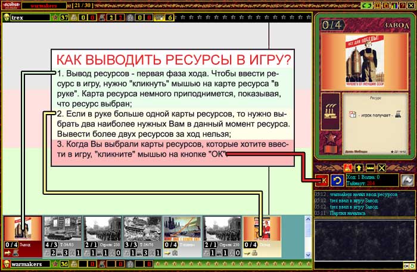The image size is (417, 272).
Task: Open help via the question mark icon
Action: click(x=403, y=6)
